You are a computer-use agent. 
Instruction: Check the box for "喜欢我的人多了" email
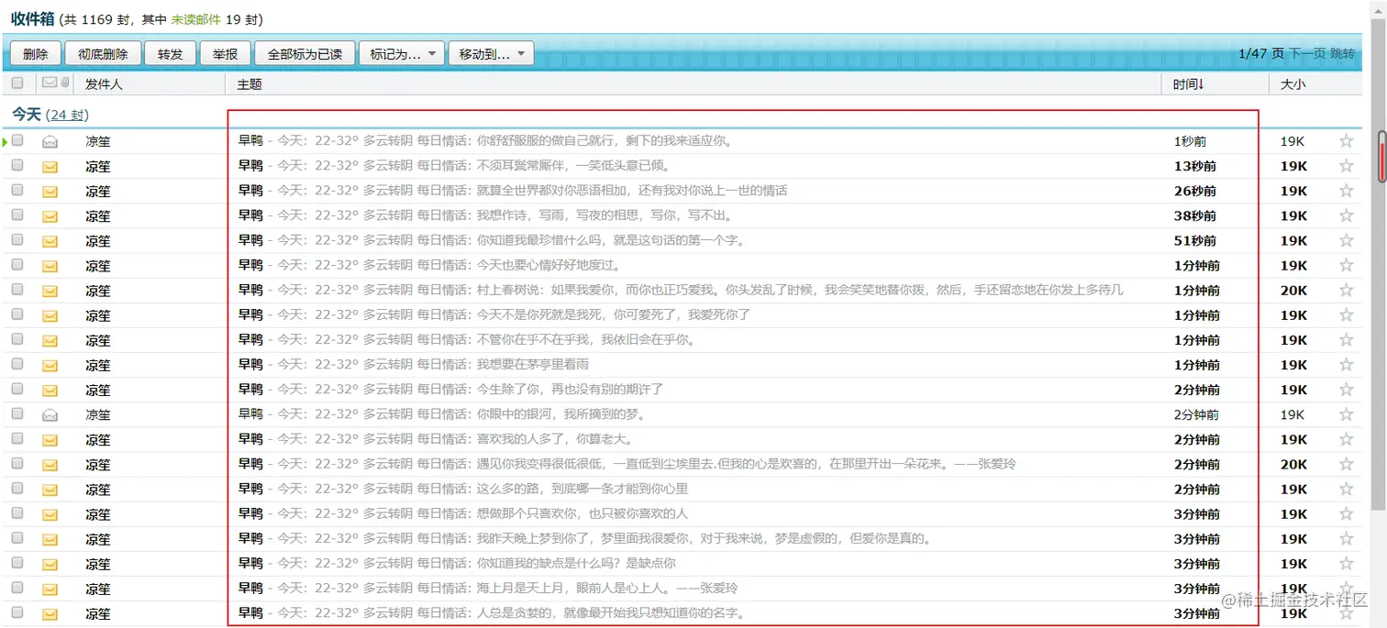point(17,438)
